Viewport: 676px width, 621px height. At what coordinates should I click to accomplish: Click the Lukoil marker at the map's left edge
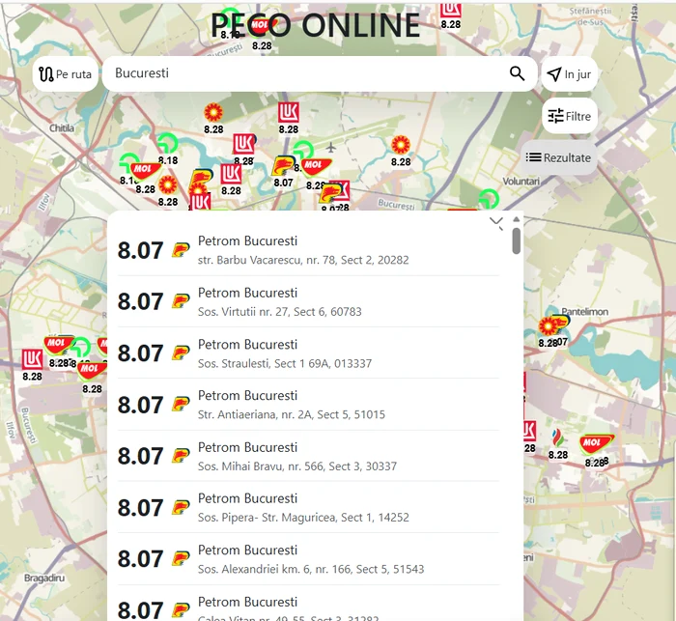(32, 360)
